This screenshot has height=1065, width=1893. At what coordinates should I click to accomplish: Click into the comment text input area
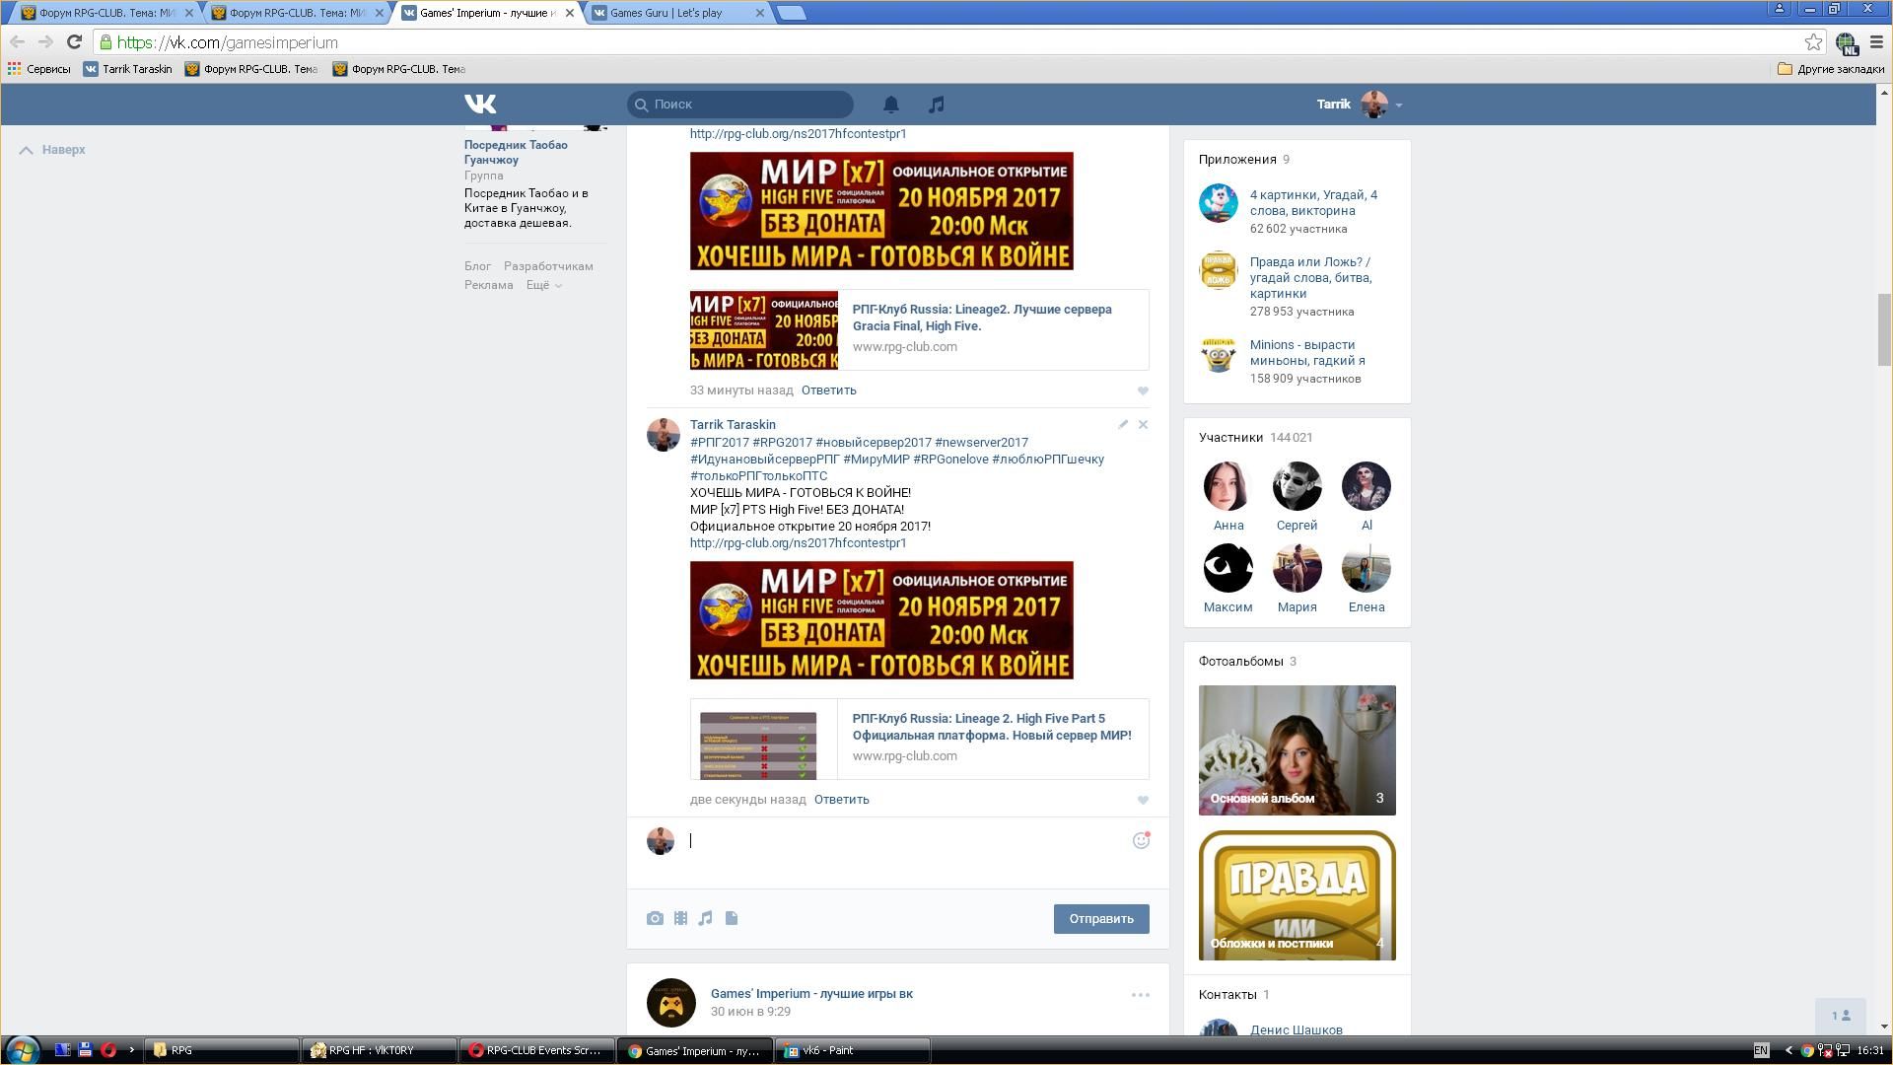(907, 841)
